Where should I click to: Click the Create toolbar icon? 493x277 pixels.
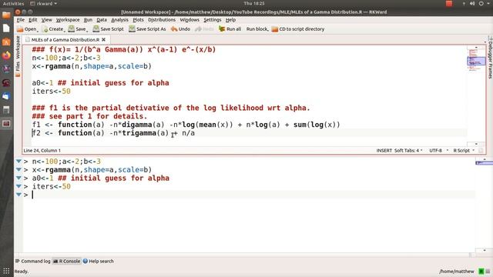tap(53, 29)
